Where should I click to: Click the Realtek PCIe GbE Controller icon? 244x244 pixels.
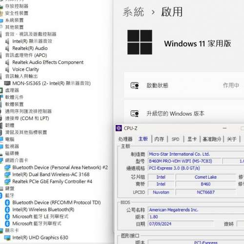(7, 182)
